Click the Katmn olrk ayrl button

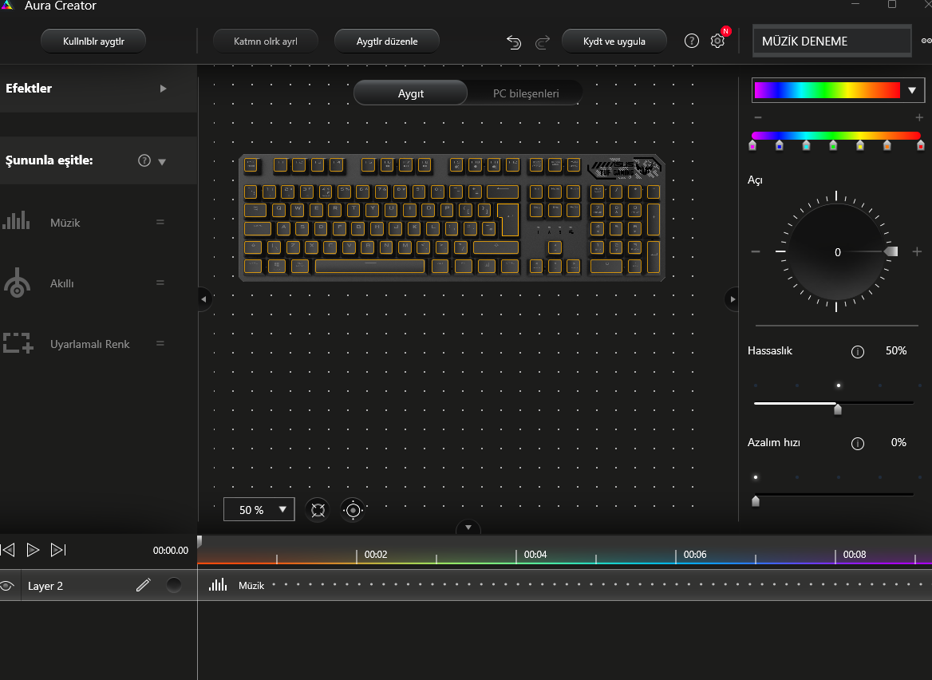click(x=265, y=41)
